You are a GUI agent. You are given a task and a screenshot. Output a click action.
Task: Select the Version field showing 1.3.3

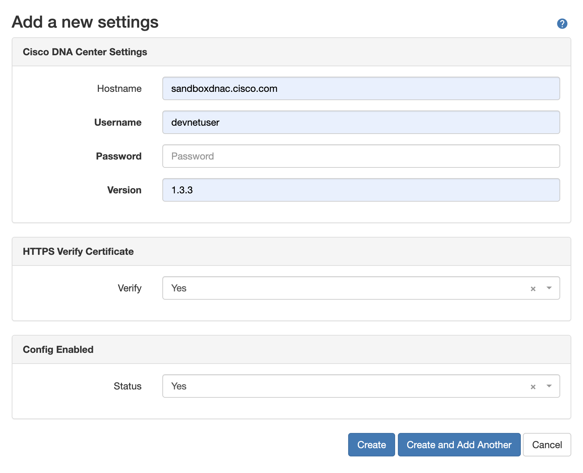(x=361, y=190)
